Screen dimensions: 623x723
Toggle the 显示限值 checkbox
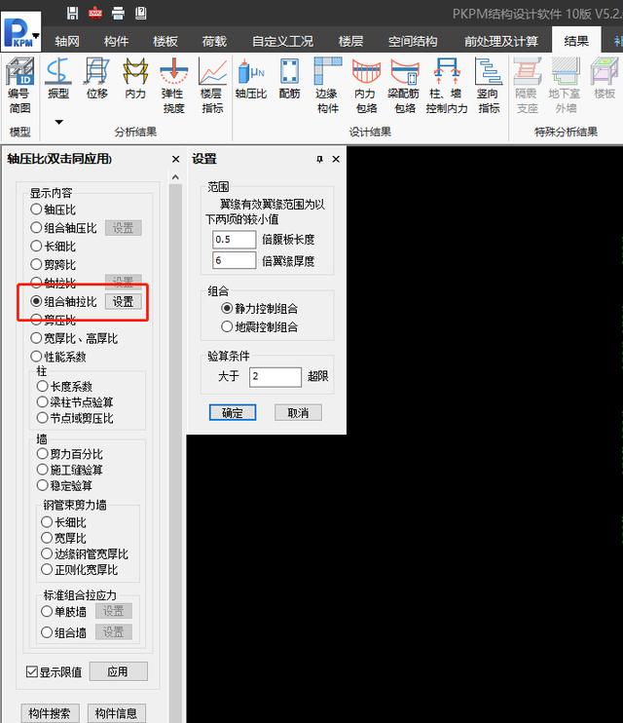point(54,671)
